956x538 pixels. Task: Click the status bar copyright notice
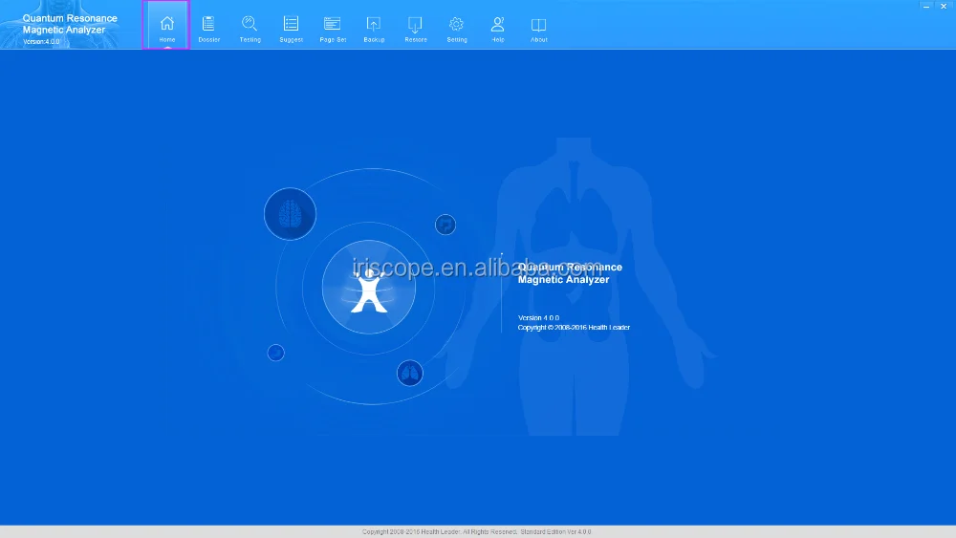tap(476, 532)
